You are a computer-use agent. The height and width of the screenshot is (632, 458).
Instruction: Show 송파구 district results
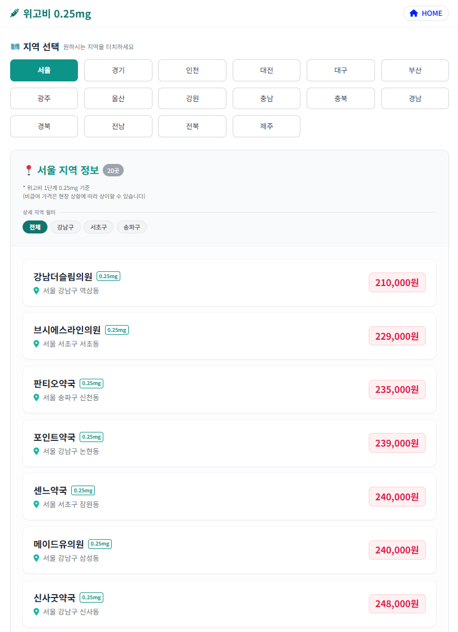132,227
